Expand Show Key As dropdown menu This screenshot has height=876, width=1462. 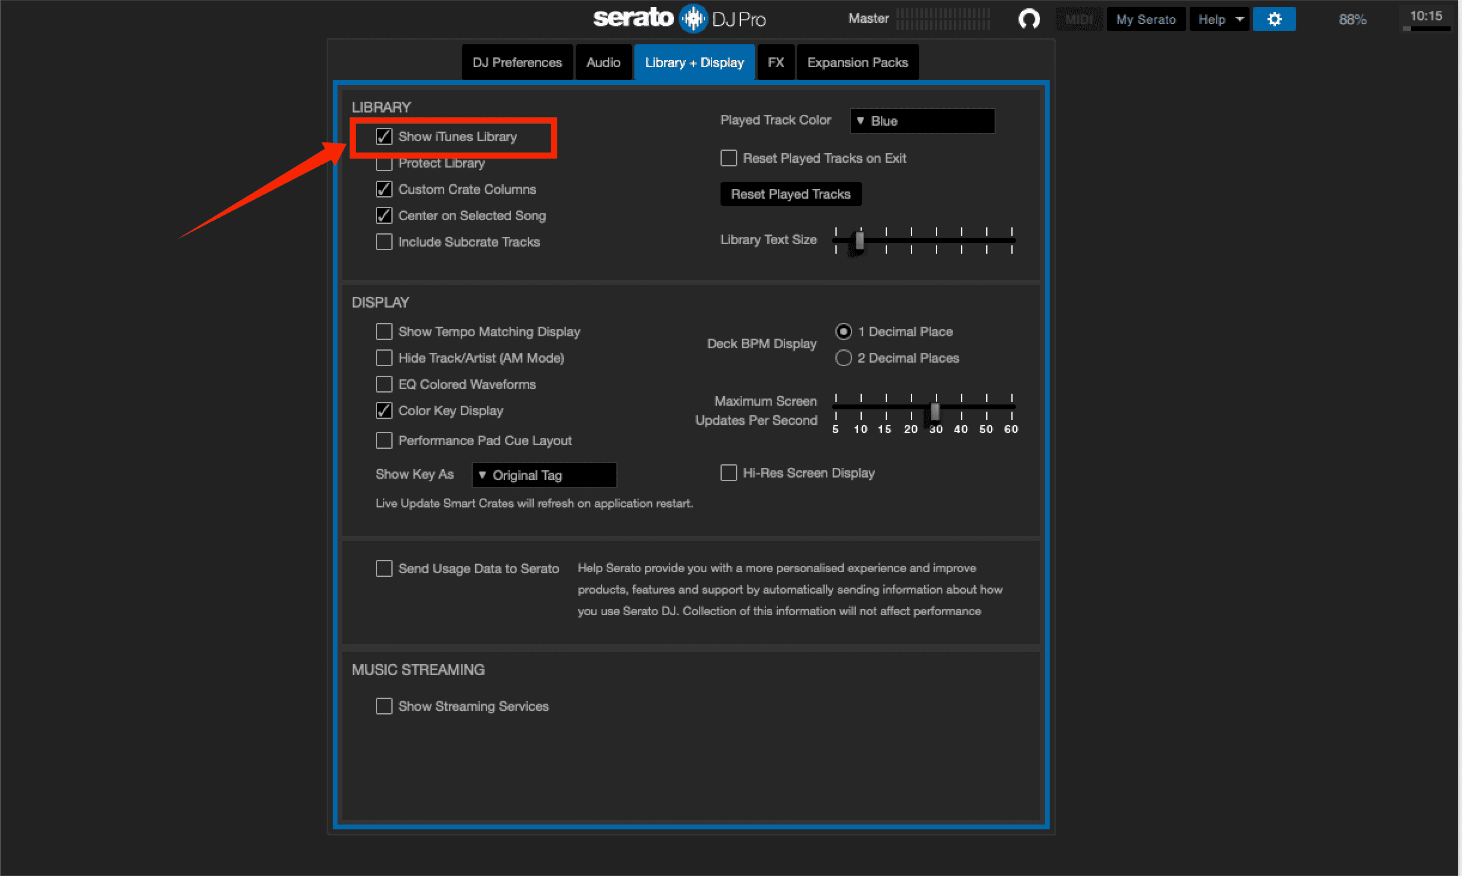pyautogui.click(x=543, y=473)
